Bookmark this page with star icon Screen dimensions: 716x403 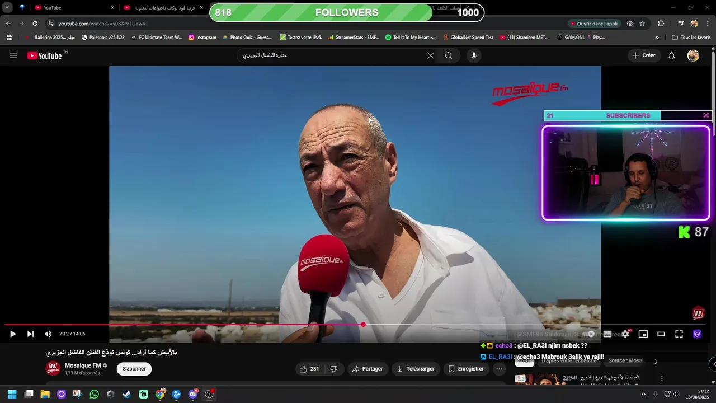point(642,24)
